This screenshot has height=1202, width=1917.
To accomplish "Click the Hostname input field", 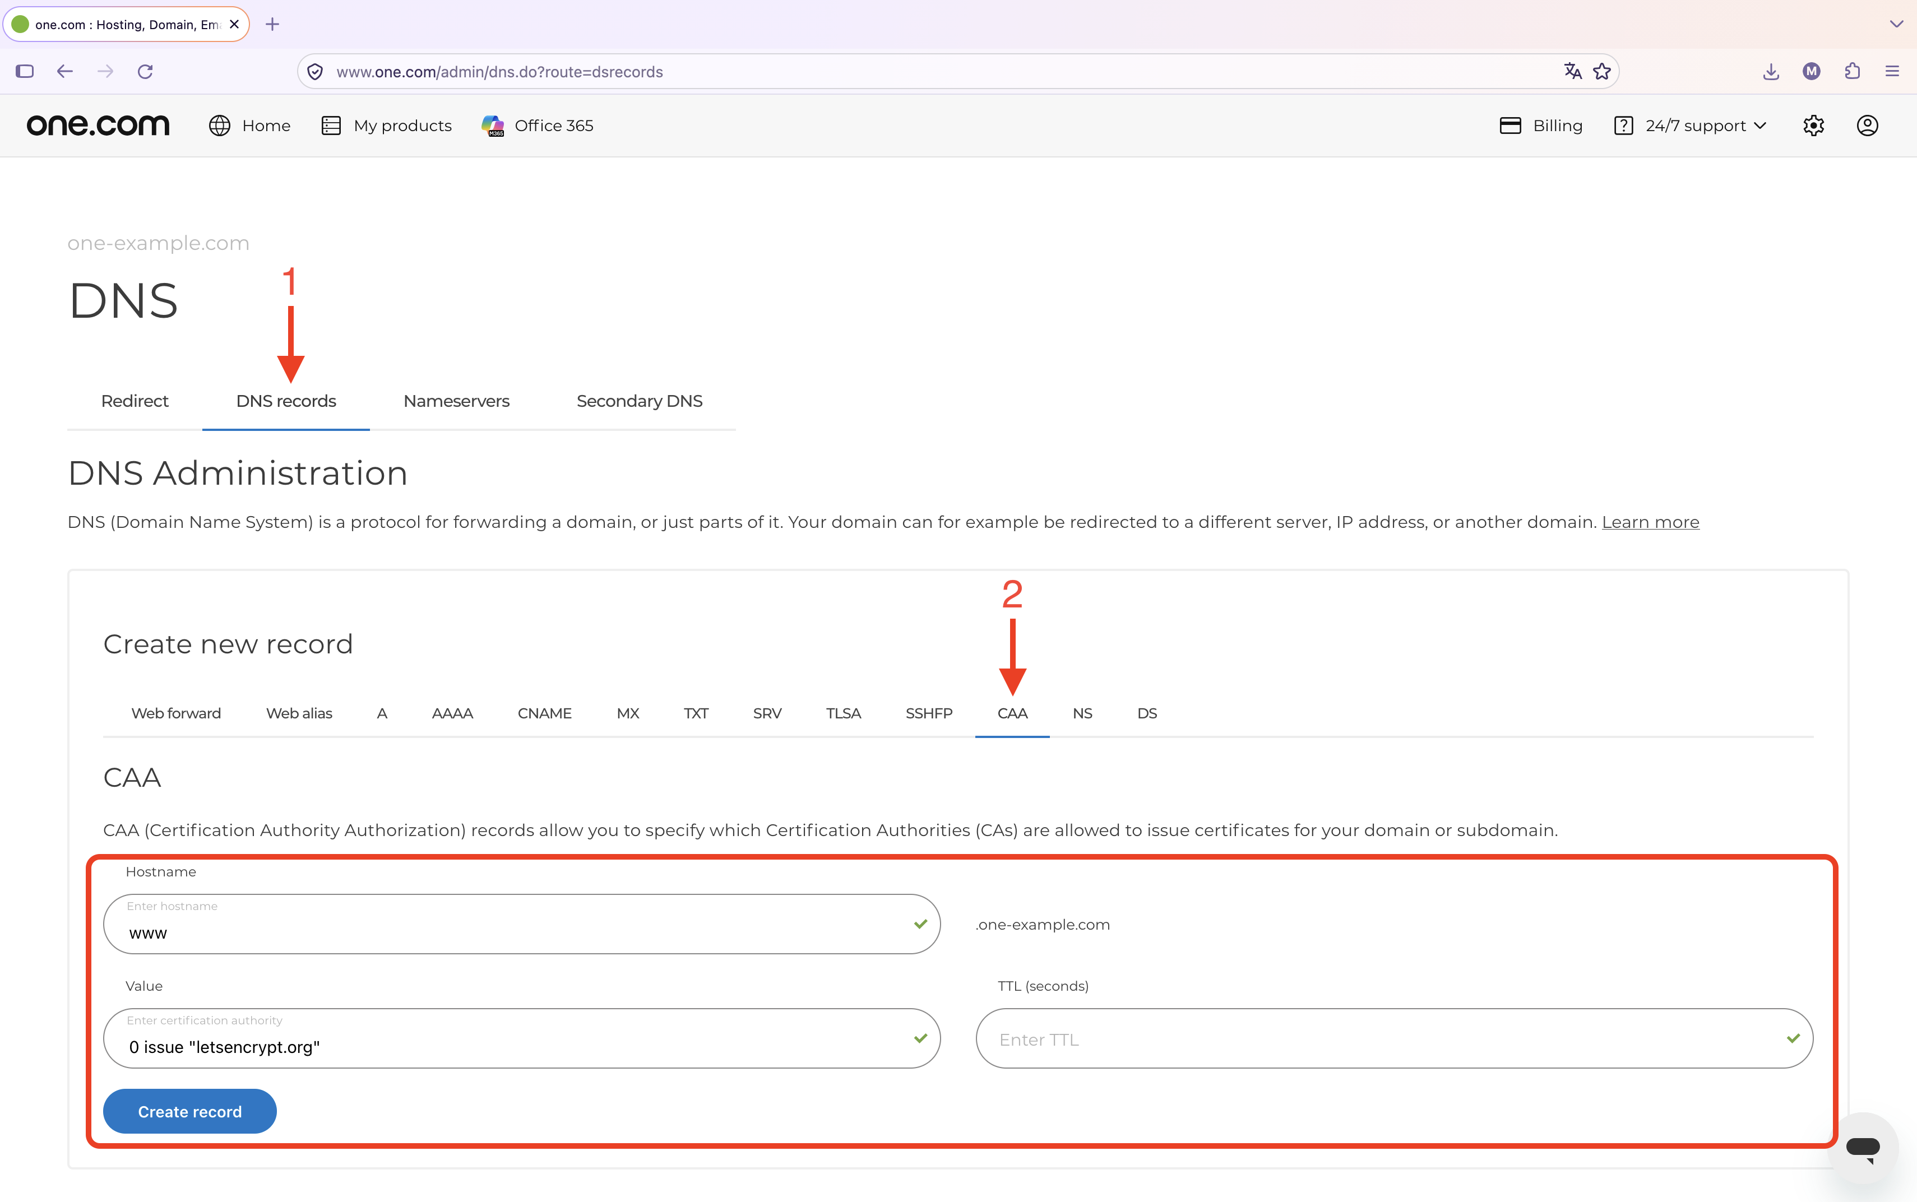I will [x=522, y=923].
